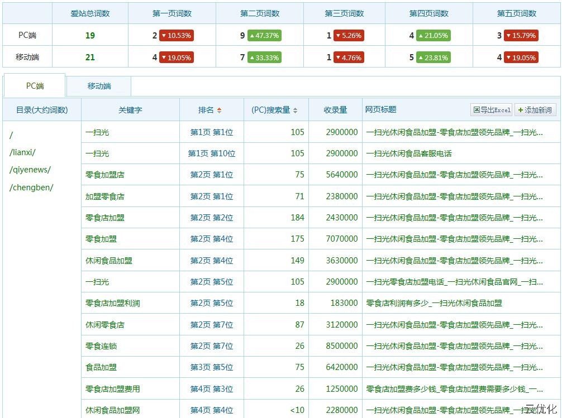This screenshot has width=562, height=418.
Task: Click 收录量 value 7070000
Action: pyautogui.click(x=341, y=239)
